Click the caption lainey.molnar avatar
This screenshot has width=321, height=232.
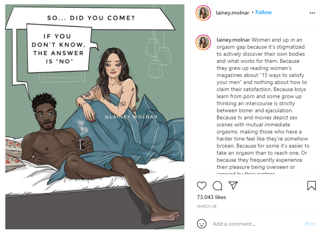click(203, 42)
